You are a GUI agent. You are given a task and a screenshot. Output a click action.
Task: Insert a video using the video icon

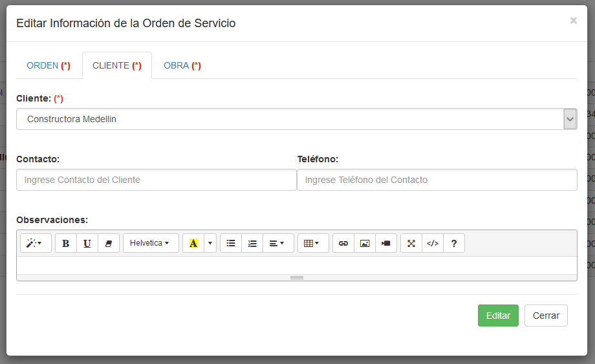(386, 244)
